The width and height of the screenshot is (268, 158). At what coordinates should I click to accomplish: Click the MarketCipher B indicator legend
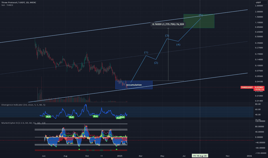[x=23, y=123]
